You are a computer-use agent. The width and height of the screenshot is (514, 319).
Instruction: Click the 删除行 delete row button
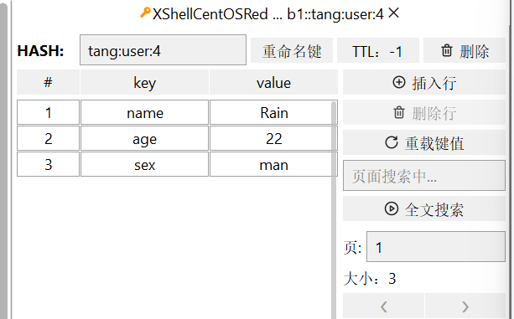pos(424,112)
